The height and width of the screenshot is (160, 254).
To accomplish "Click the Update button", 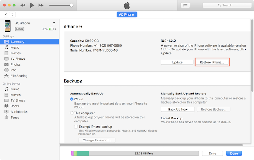I will click(177, 62).
